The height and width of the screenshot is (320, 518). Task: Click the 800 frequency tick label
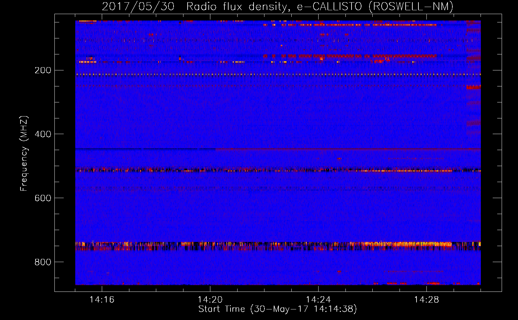43,262
